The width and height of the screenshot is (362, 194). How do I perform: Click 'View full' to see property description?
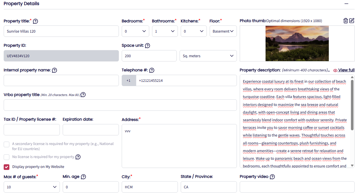click(346, 70)
